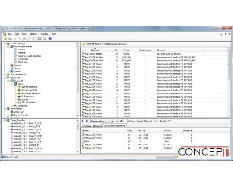Screen dimensions: 233x187
Task: Switch to the Deactivation sequence tab
Action: point(114,126)
